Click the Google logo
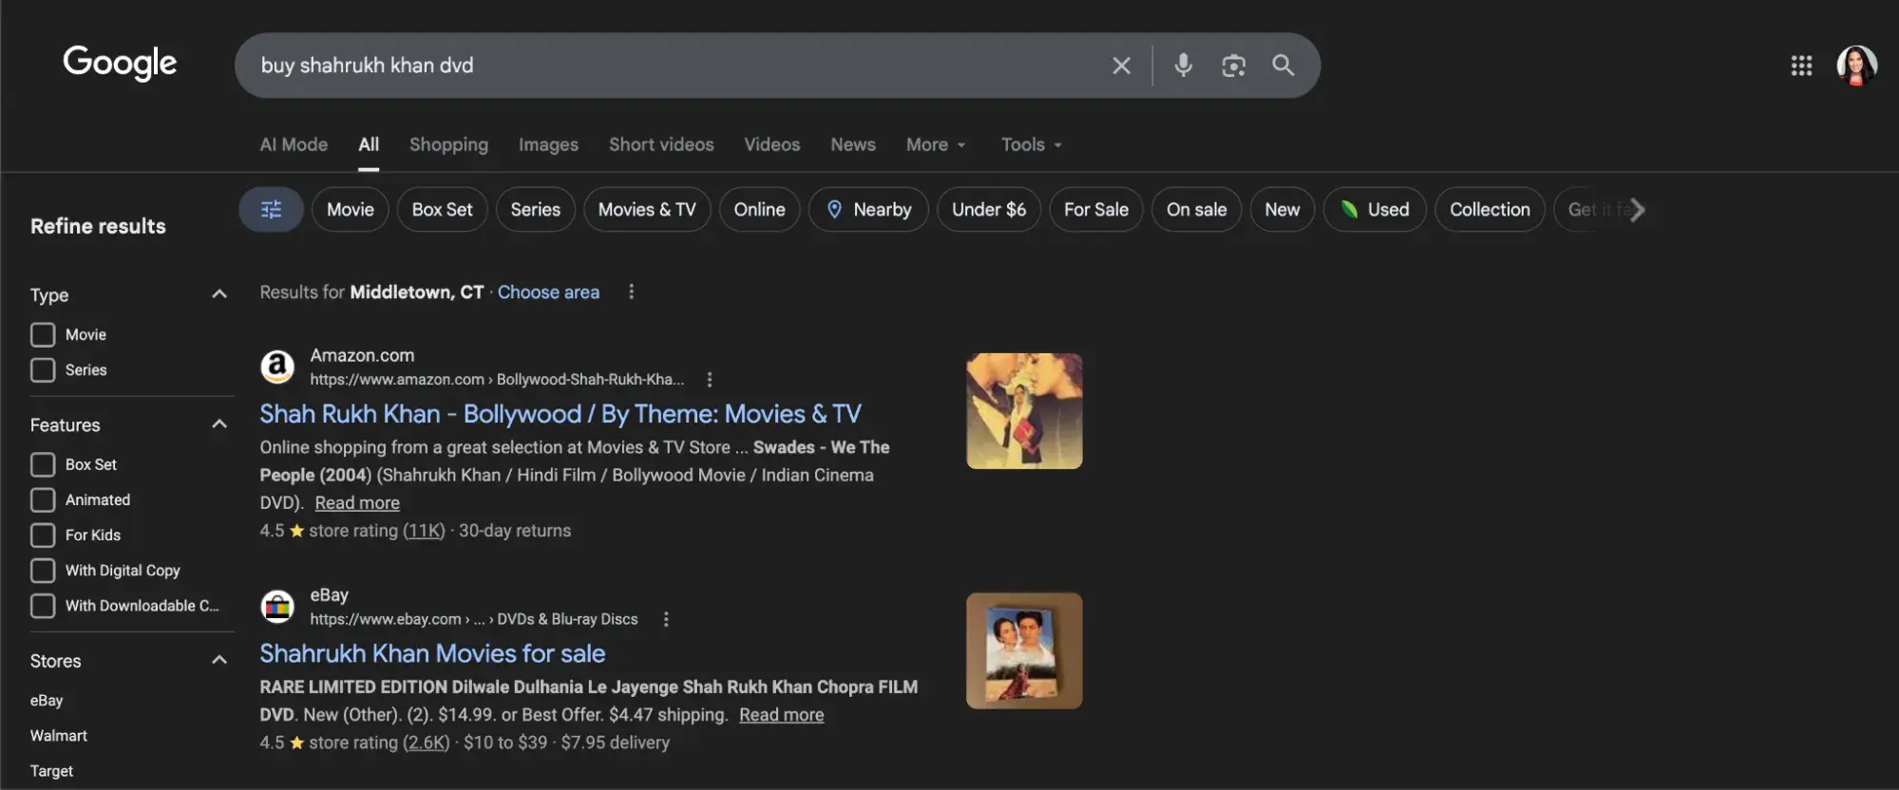 [120, 64]
